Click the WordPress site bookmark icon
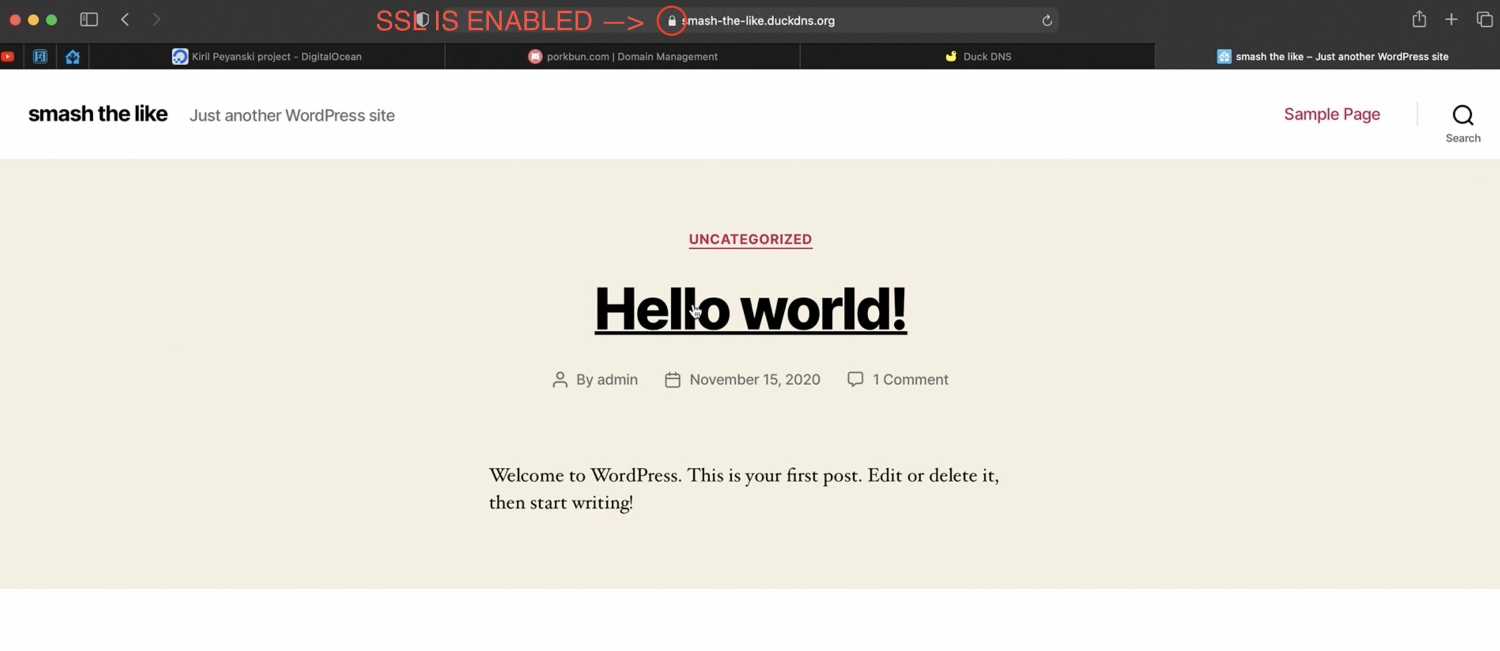Screen dimensions: 1500x651 pos(1223,56)
